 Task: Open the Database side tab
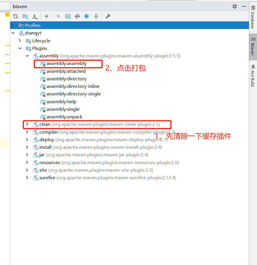coord(253,17)
